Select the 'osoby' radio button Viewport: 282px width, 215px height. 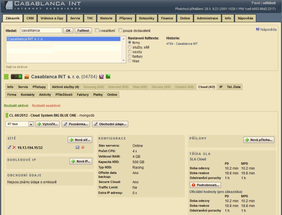(130, 52)
